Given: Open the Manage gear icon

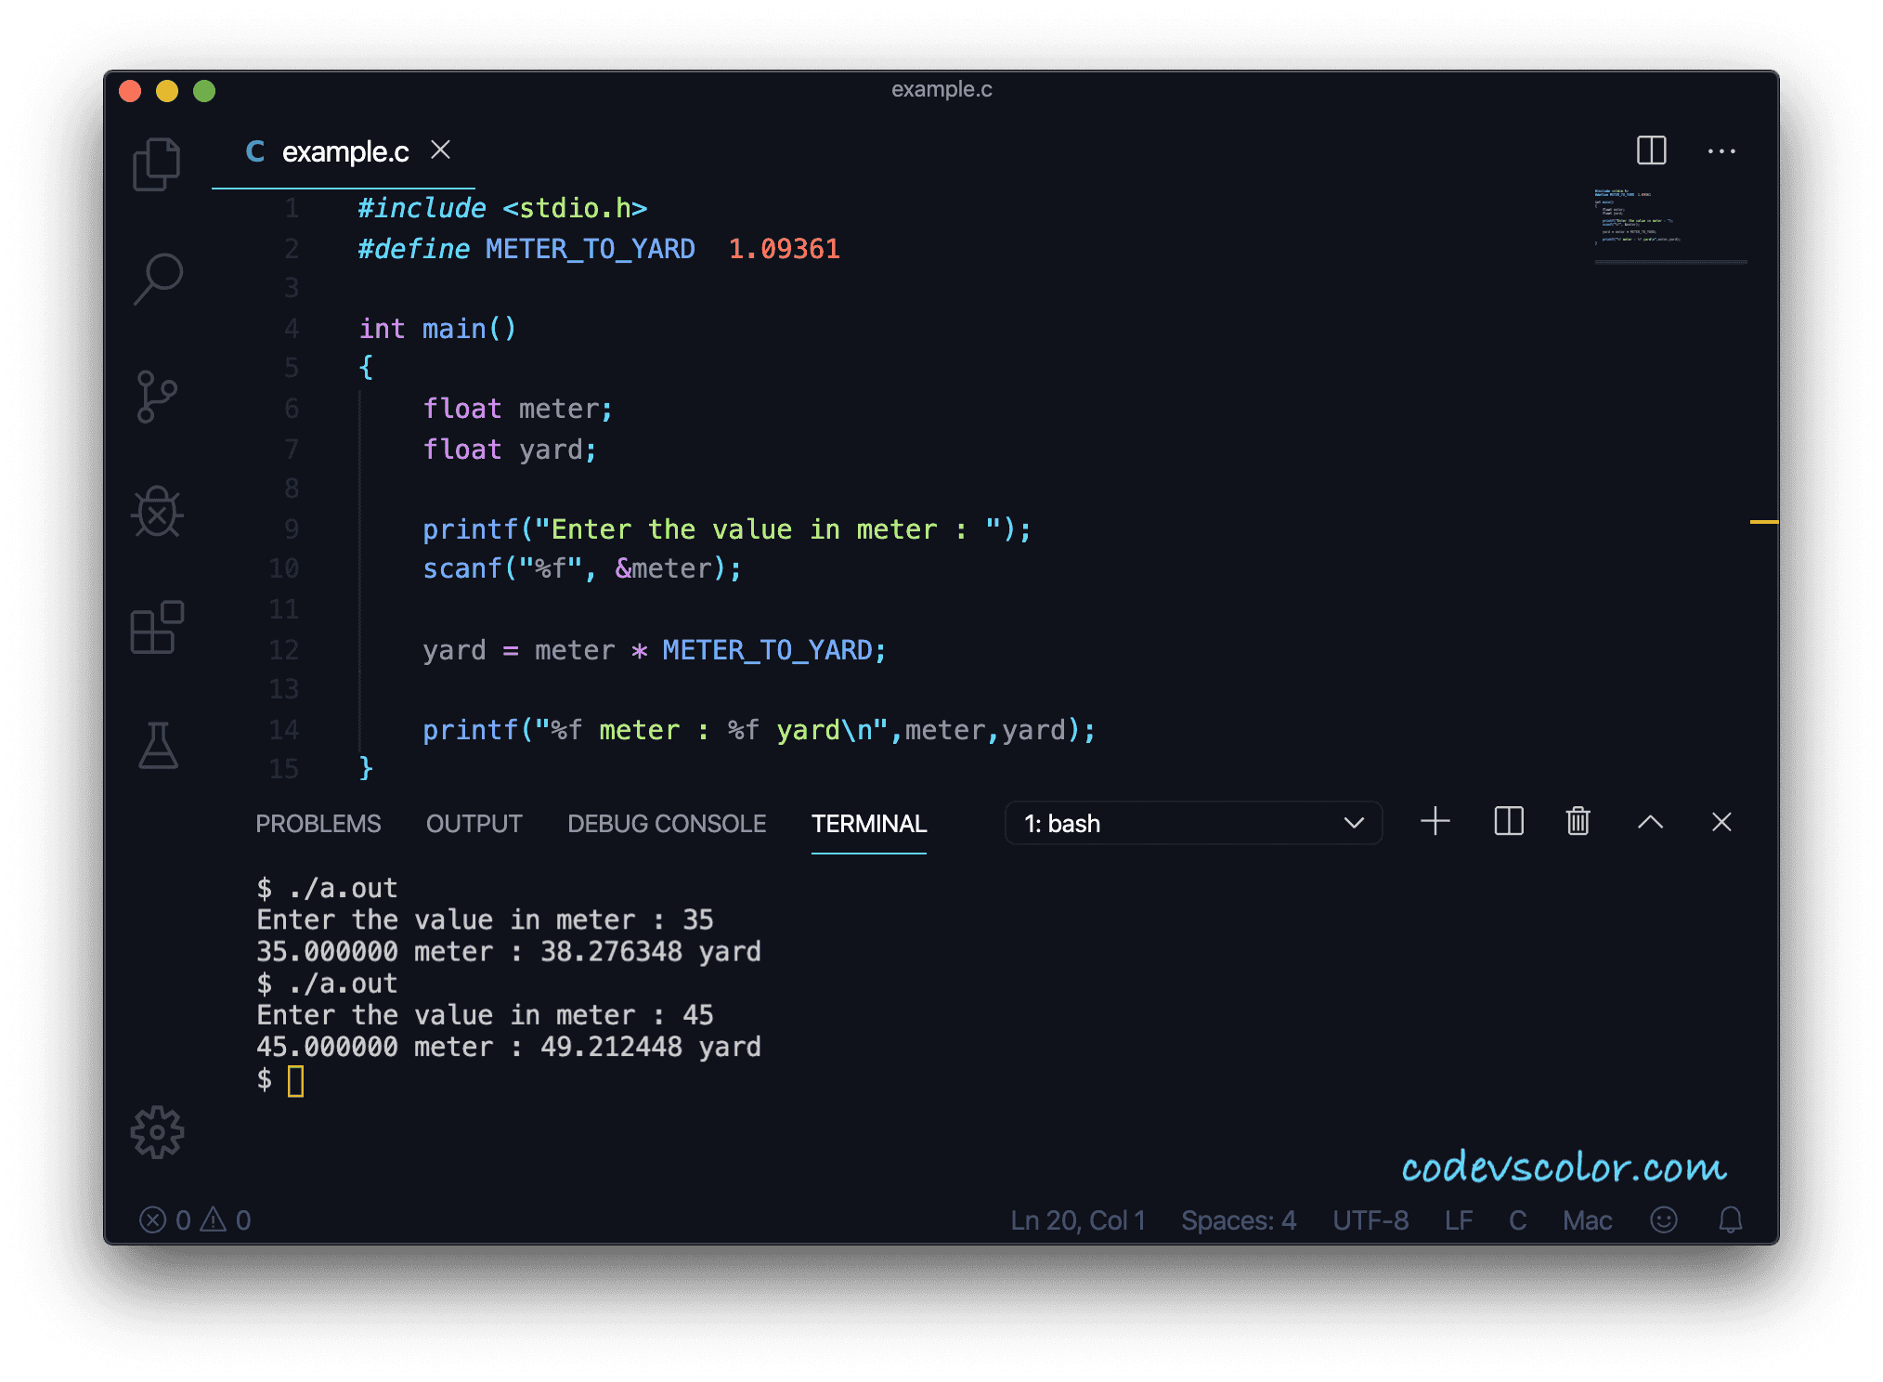Looking at the screenshot, I should point(157,1132).
